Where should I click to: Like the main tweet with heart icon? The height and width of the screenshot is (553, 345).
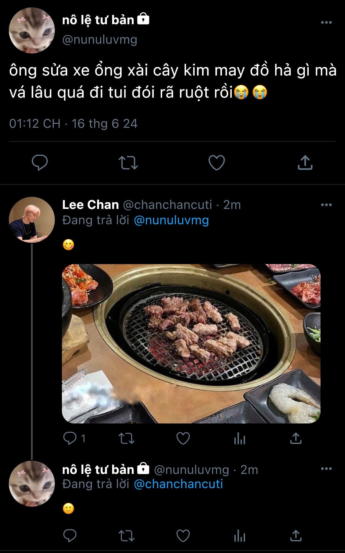pos(216,163)
